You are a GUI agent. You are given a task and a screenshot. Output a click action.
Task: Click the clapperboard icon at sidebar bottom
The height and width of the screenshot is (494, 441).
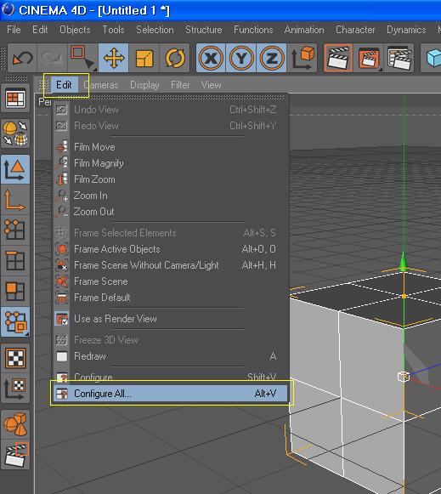[x=15, y=455]
